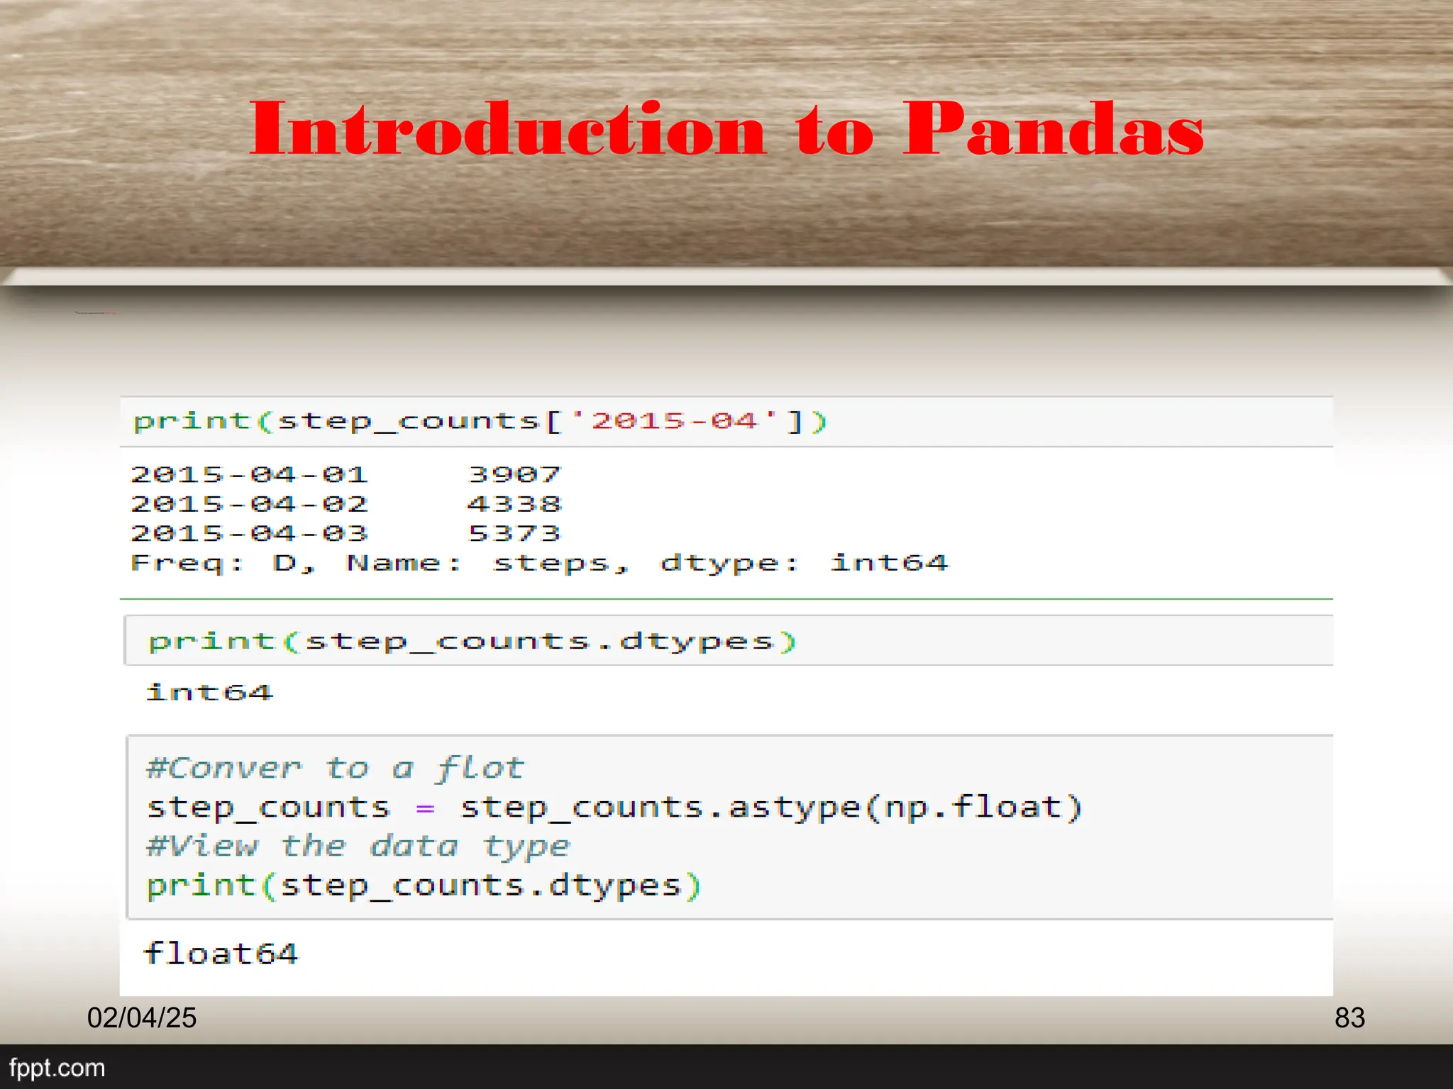
Task: Click the print(step_counts['2015-04']) code line
Action: click(480, 422)
